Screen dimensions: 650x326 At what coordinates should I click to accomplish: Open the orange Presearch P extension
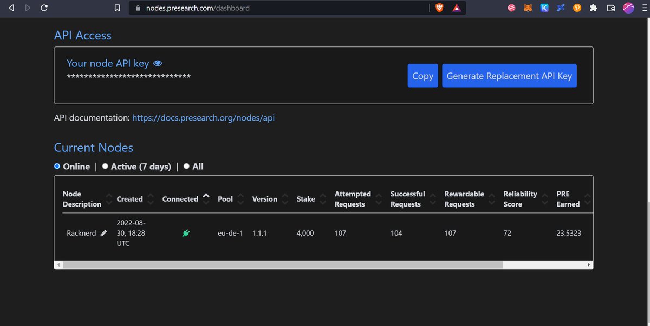tap(577, 8)
